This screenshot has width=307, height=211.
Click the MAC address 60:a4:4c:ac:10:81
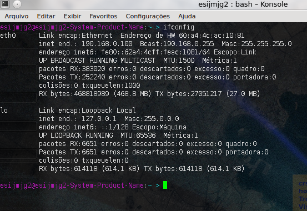tap(212, 36)
